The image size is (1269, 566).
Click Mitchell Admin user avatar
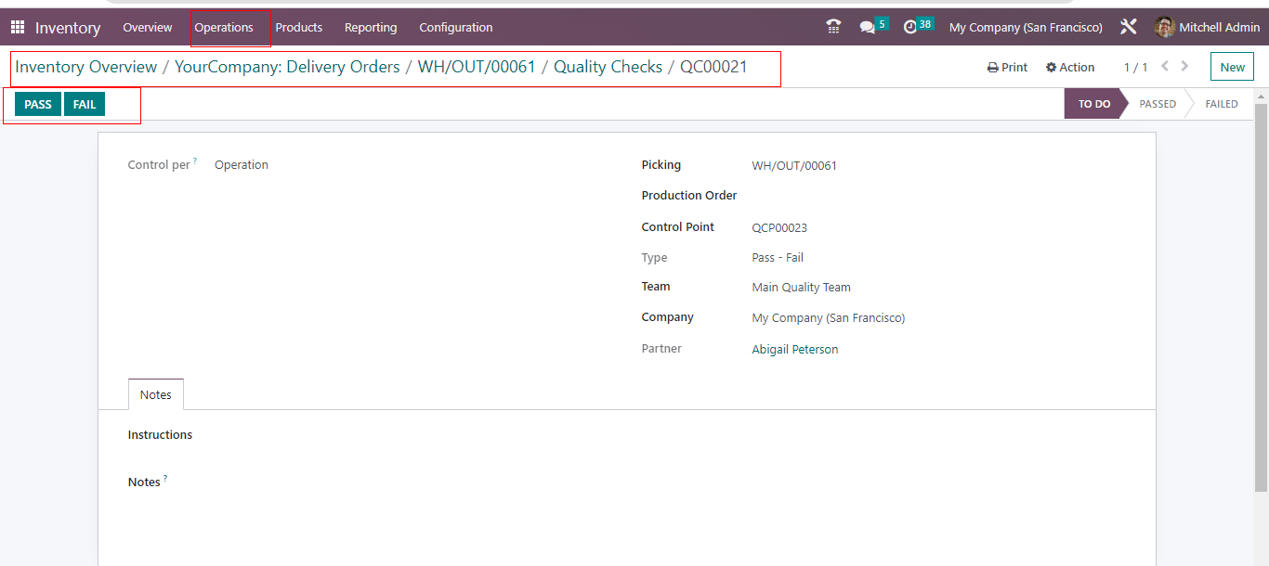[x=1164, y=27]
